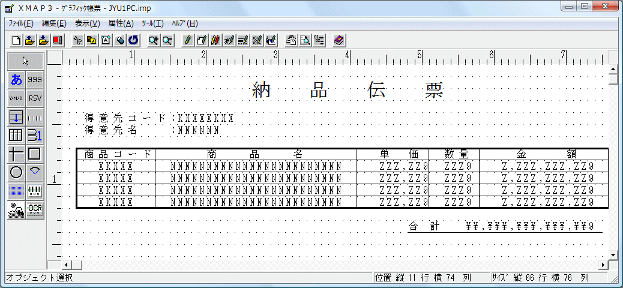The width and height of the screenshot is (623, 288).
Task: Click the green single pencil icon
Action: point(188,40)
